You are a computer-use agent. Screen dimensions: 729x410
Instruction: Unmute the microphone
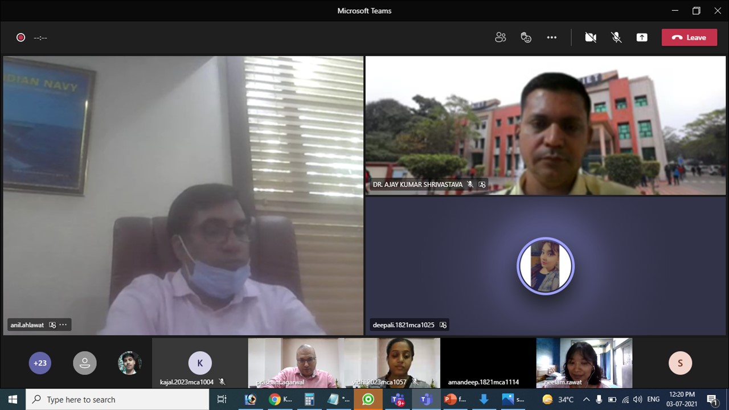[x=616, y=38]
